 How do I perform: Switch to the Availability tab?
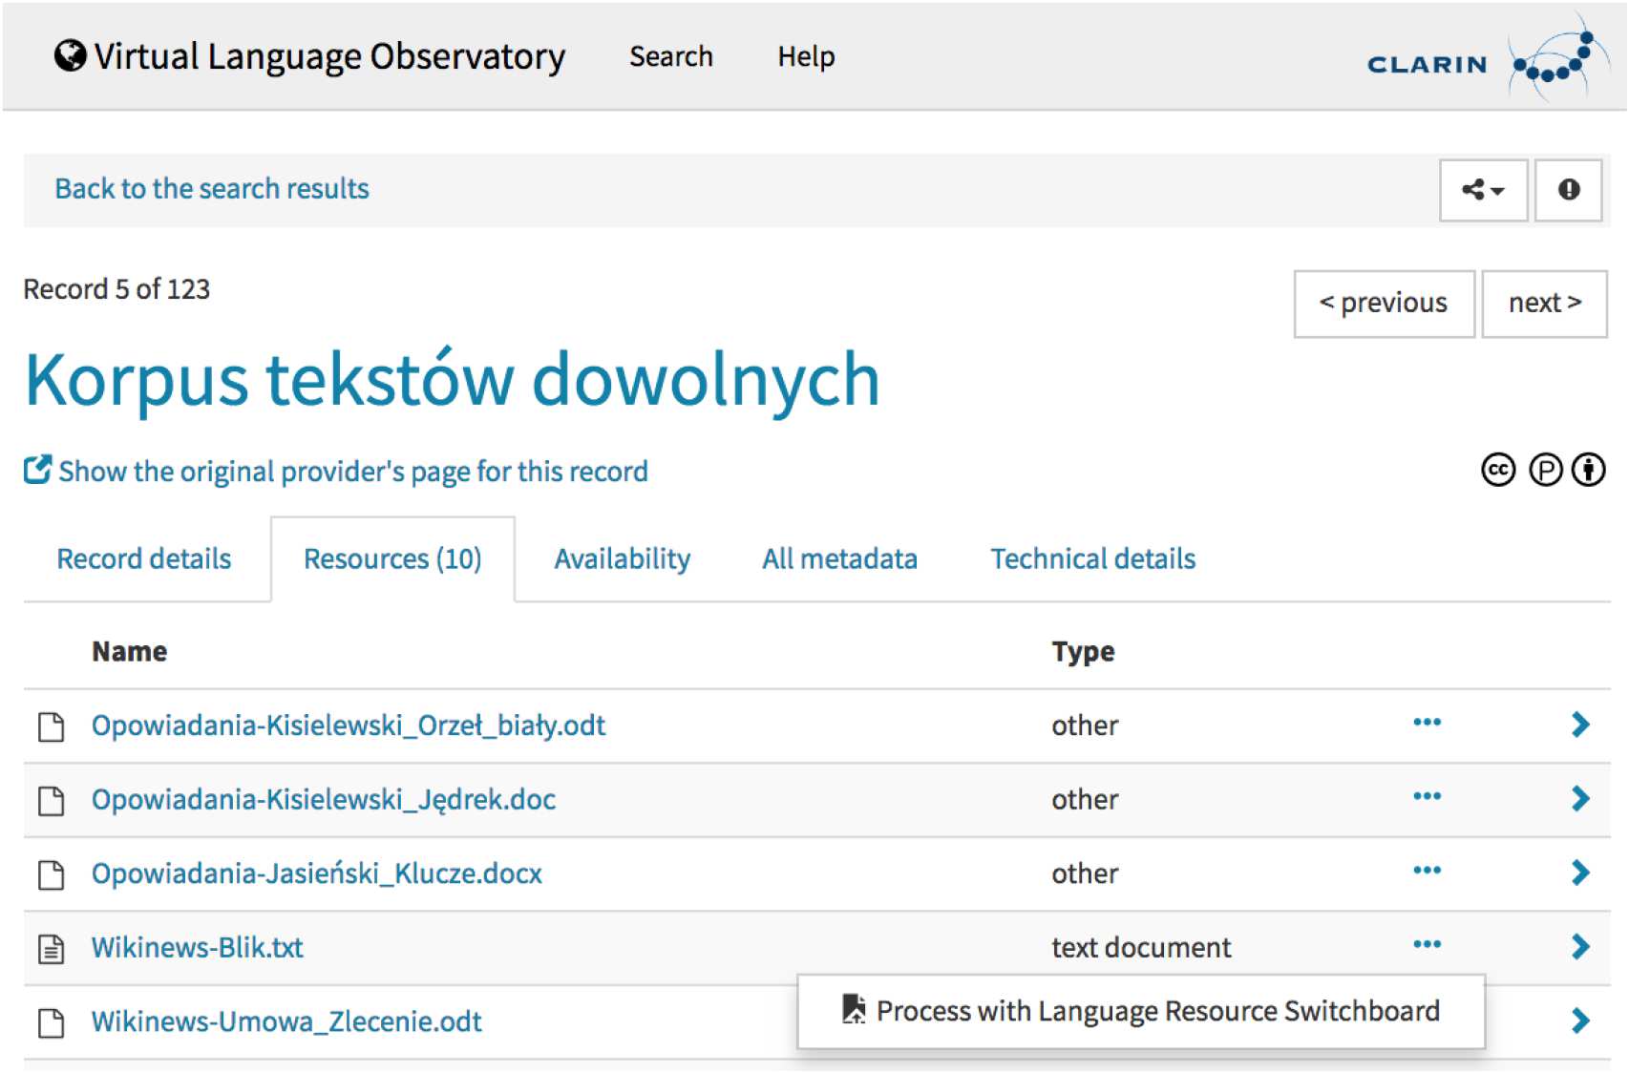tap(623, 558)
